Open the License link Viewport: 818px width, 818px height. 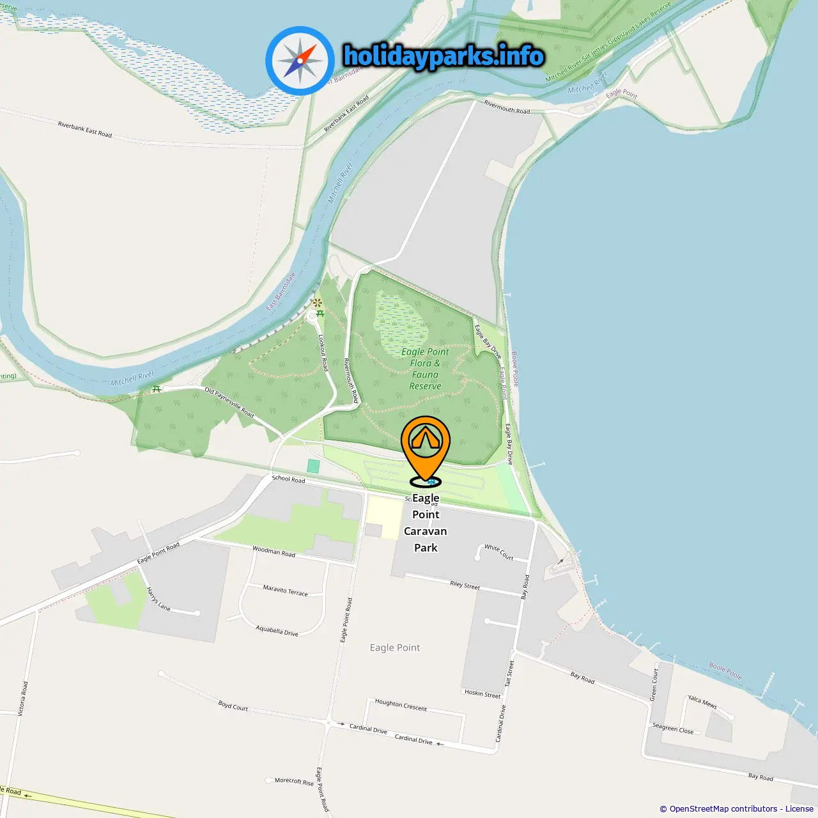[x=799, y=808]
